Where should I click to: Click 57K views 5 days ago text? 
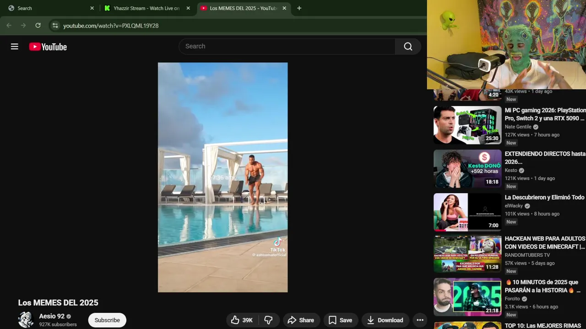(x=530, y=263)
